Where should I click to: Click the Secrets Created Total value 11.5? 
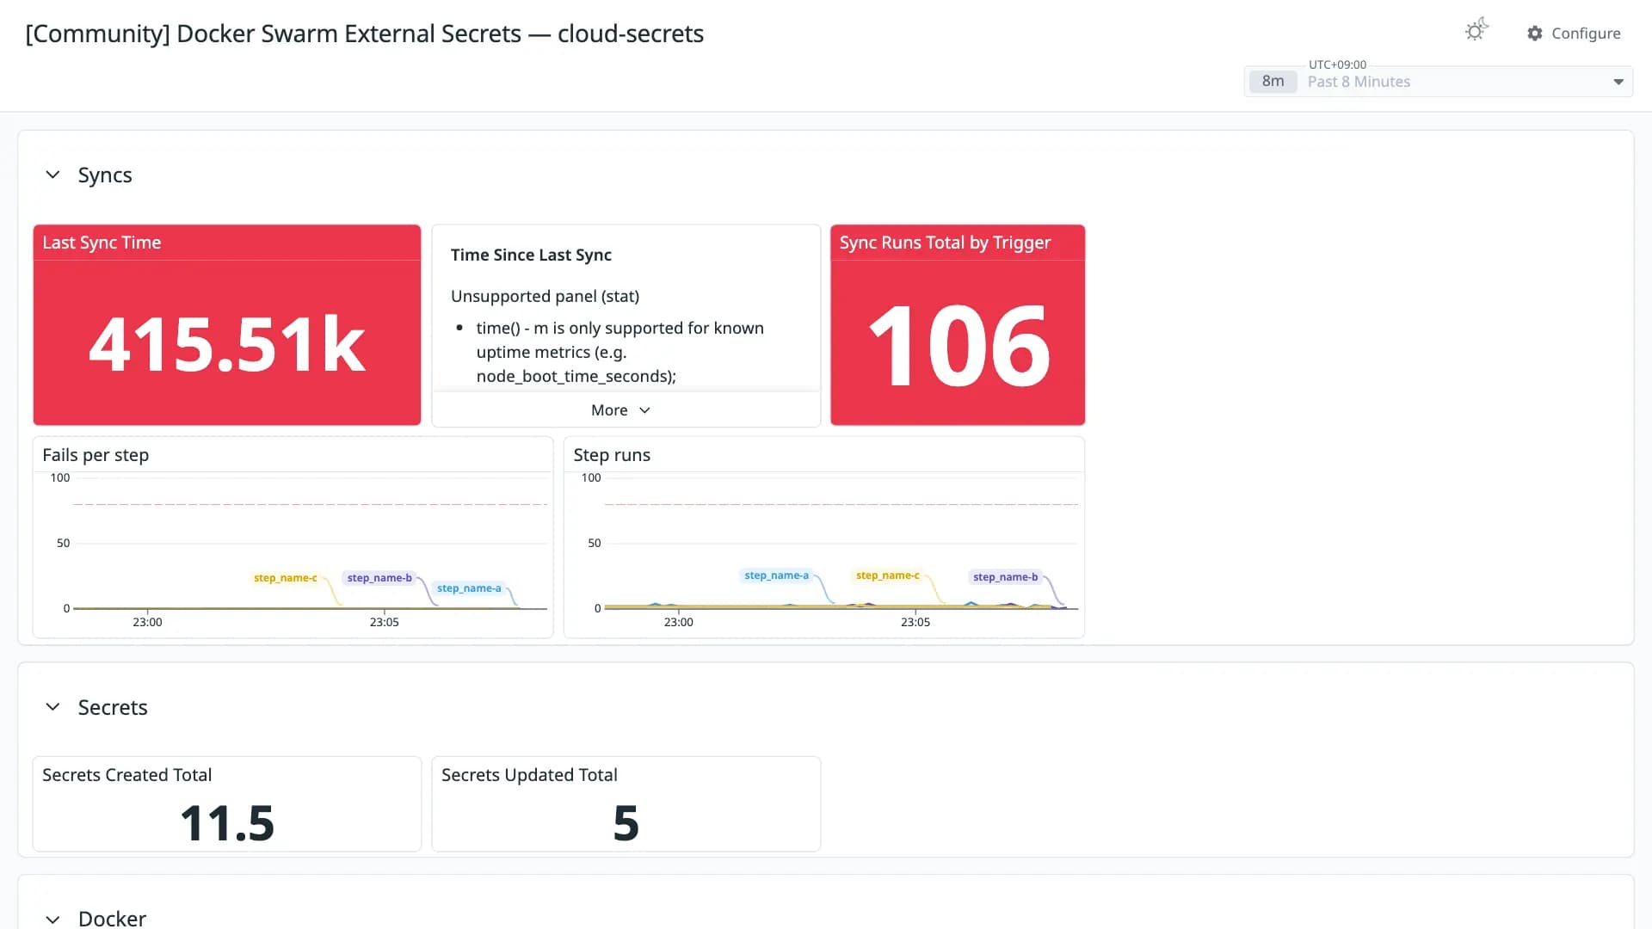[227, 823]
